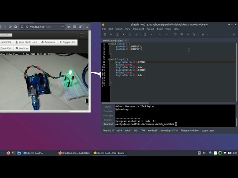Click the Forward arrow in Firefox
This screenshot has height=178, width=238.
coord(4,27)
